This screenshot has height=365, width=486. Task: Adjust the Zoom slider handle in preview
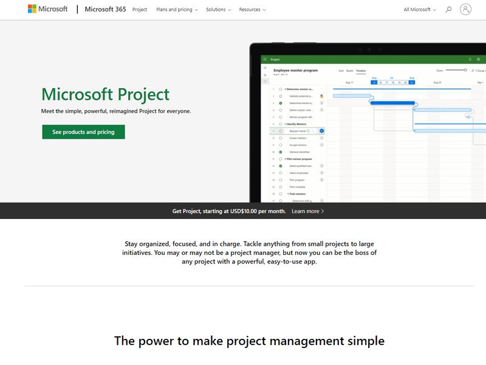(465, 70)
